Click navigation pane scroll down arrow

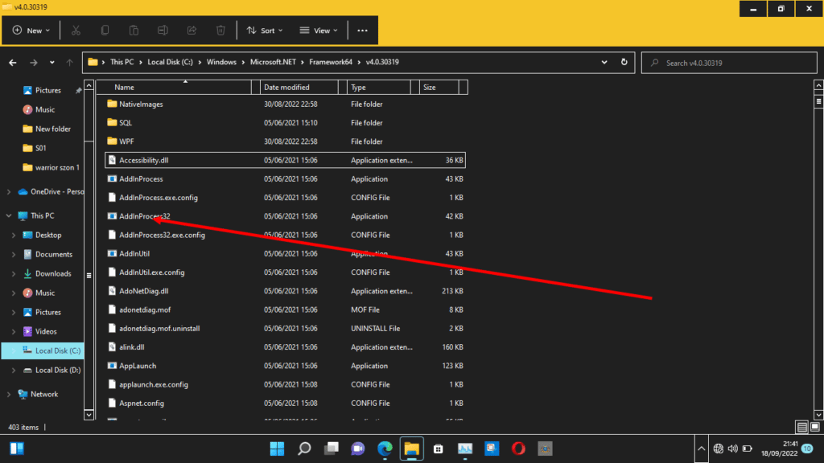click(x=89, y=415)
